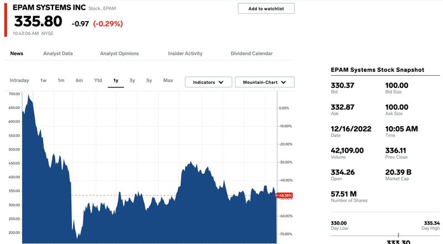Viewport: 443px width, 244px height.
Task: Click the 10:05 AM Time value
Action: tap(401, 129)
